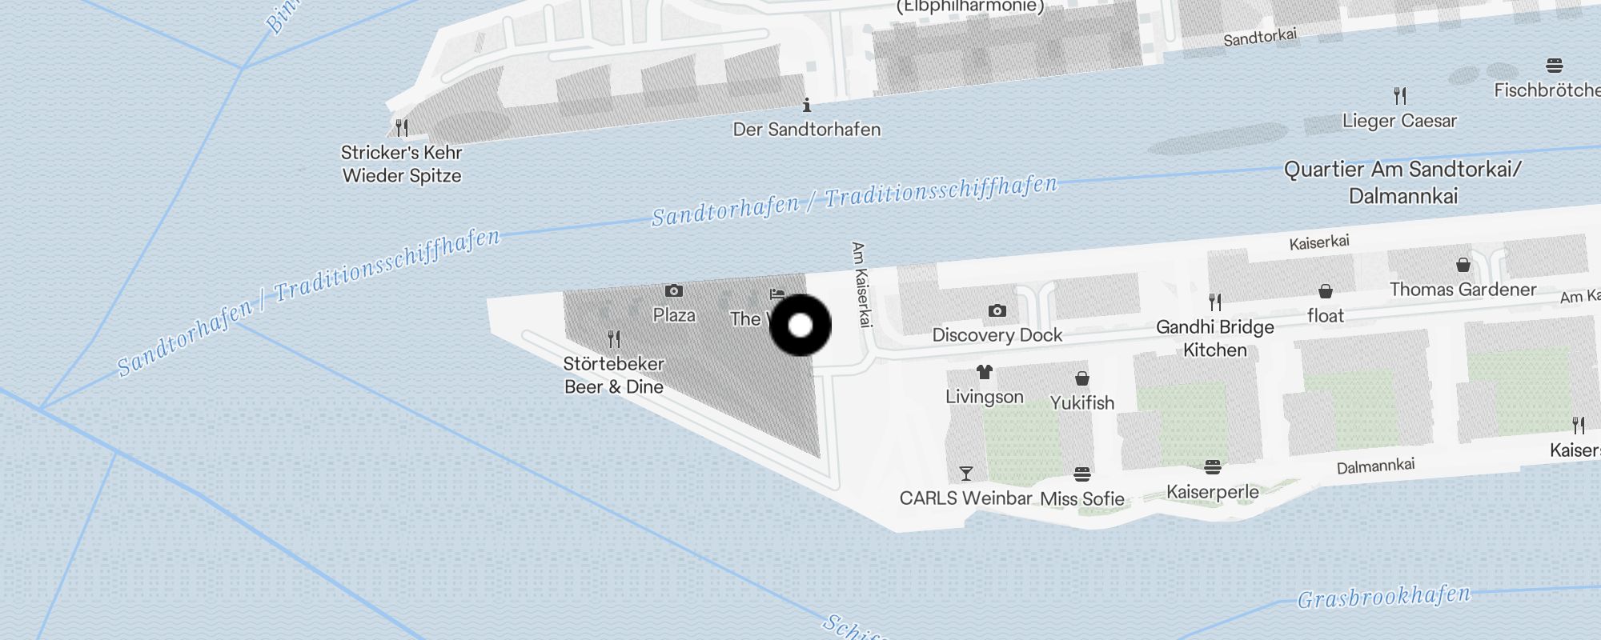Select the Miss Sofie burger icon
Image resolution: width=1601 pixels, height=640 pixels.
(1082, 474)
